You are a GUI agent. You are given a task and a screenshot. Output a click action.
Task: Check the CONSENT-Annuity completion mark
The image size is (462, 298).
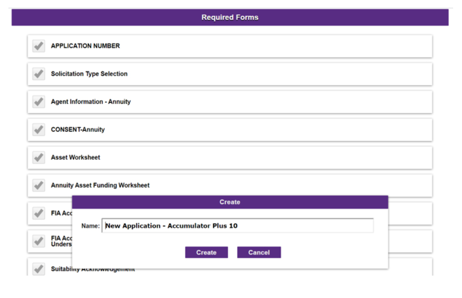pos(38,129)
